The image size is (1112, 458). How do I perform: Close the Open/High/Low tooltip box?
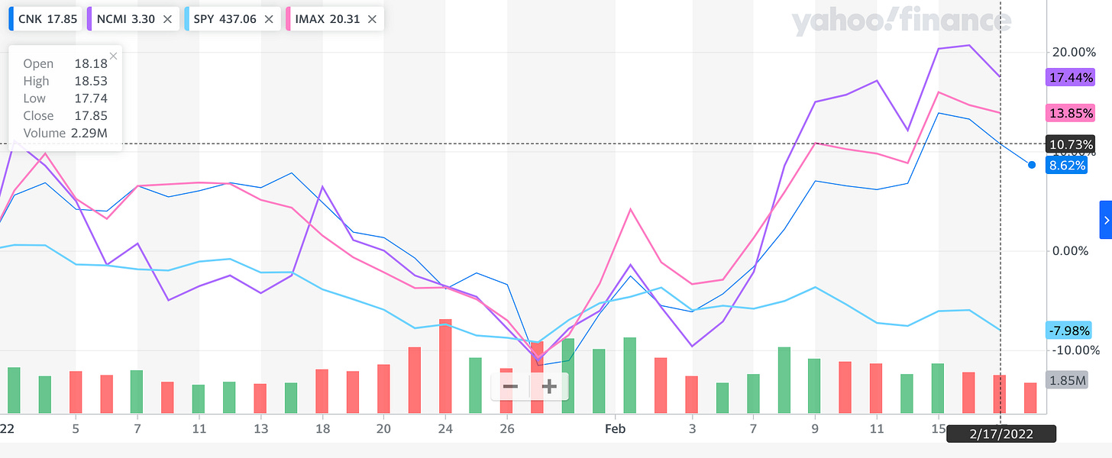click(x=113, y=56)
